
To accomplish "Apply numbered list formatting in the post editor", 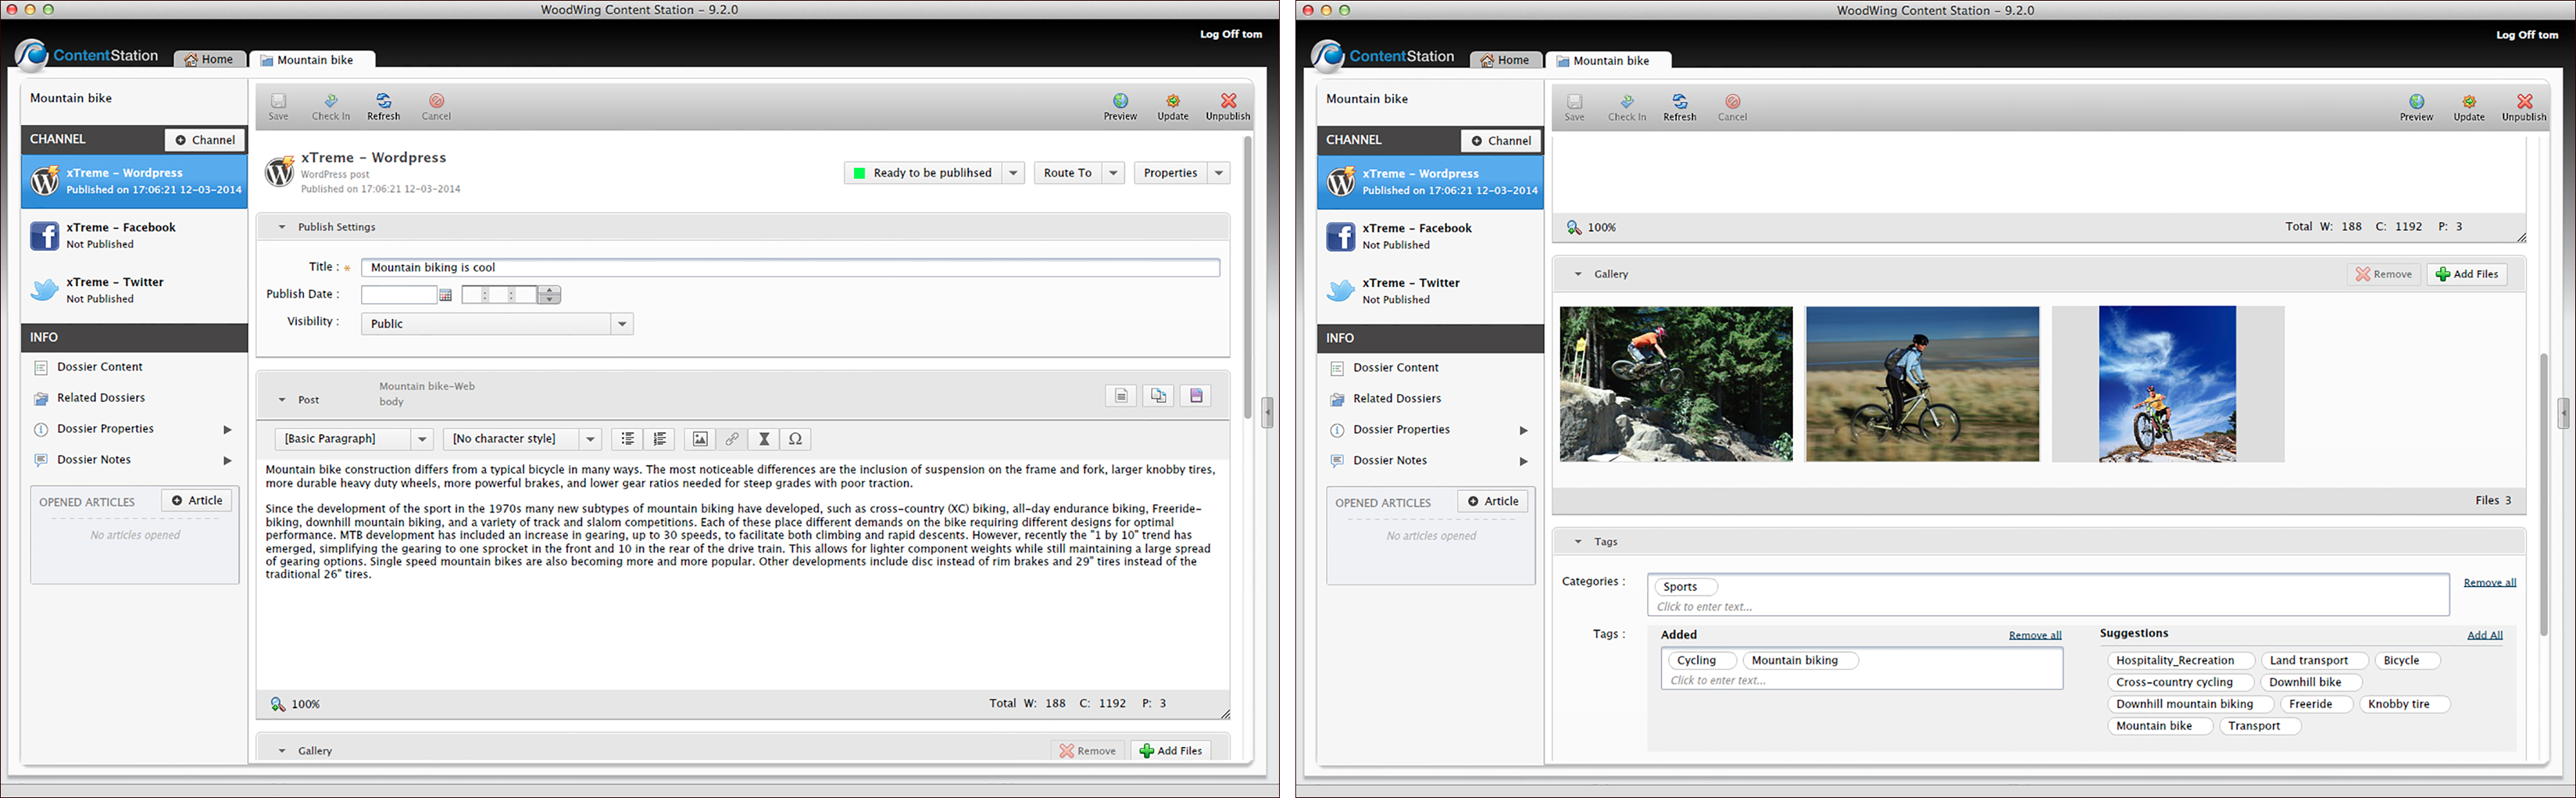I will [660, 439].
